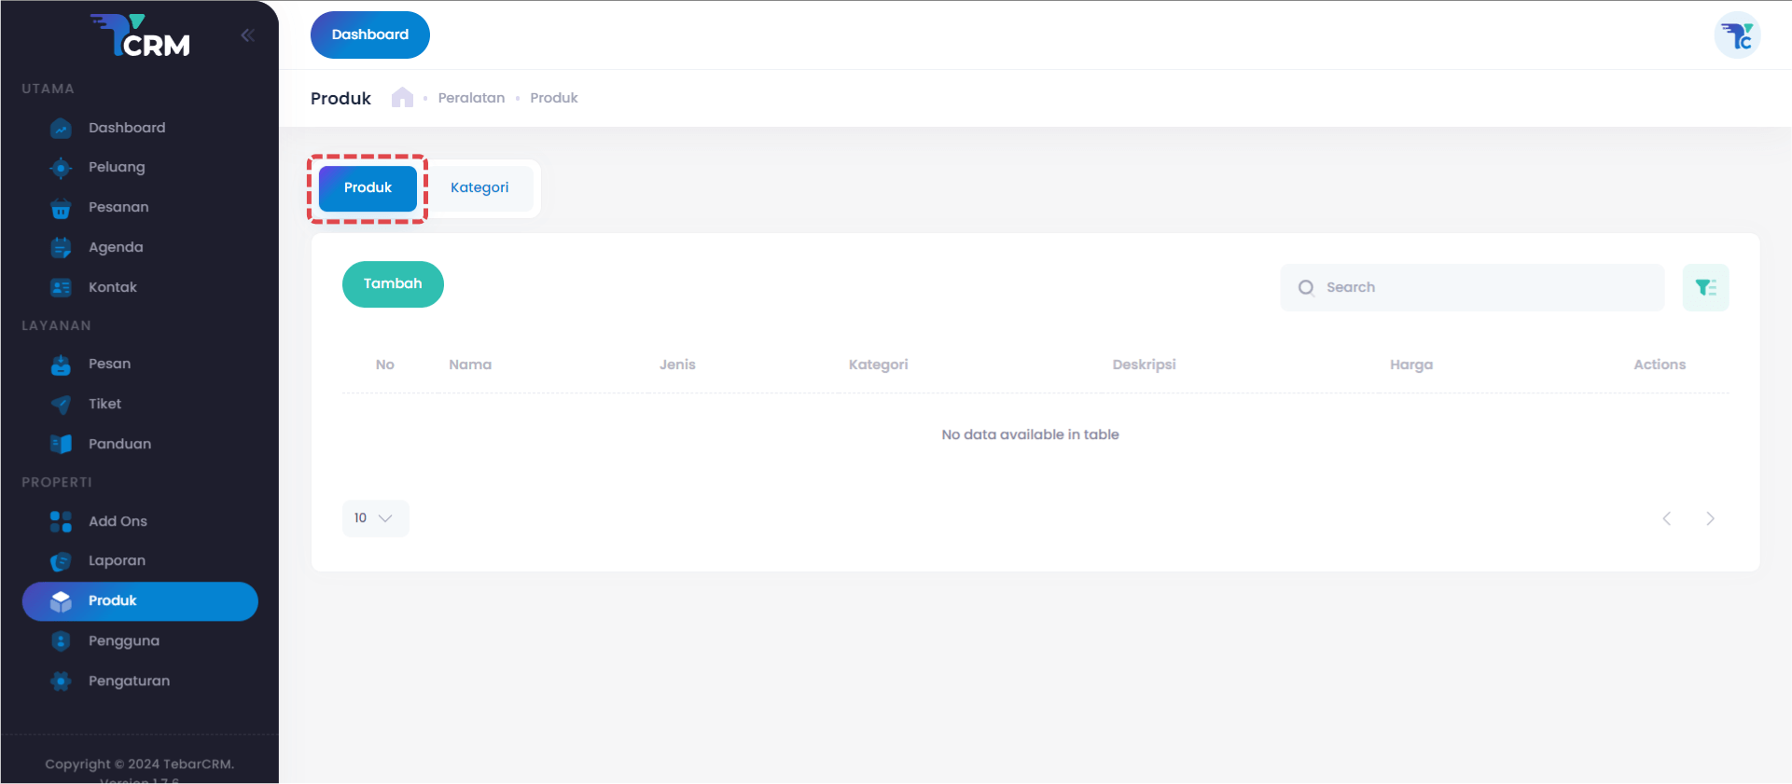This screenshot has width=1792, height=784.
Task: Go to the next table page
Action: click(x=1710, y=518)
